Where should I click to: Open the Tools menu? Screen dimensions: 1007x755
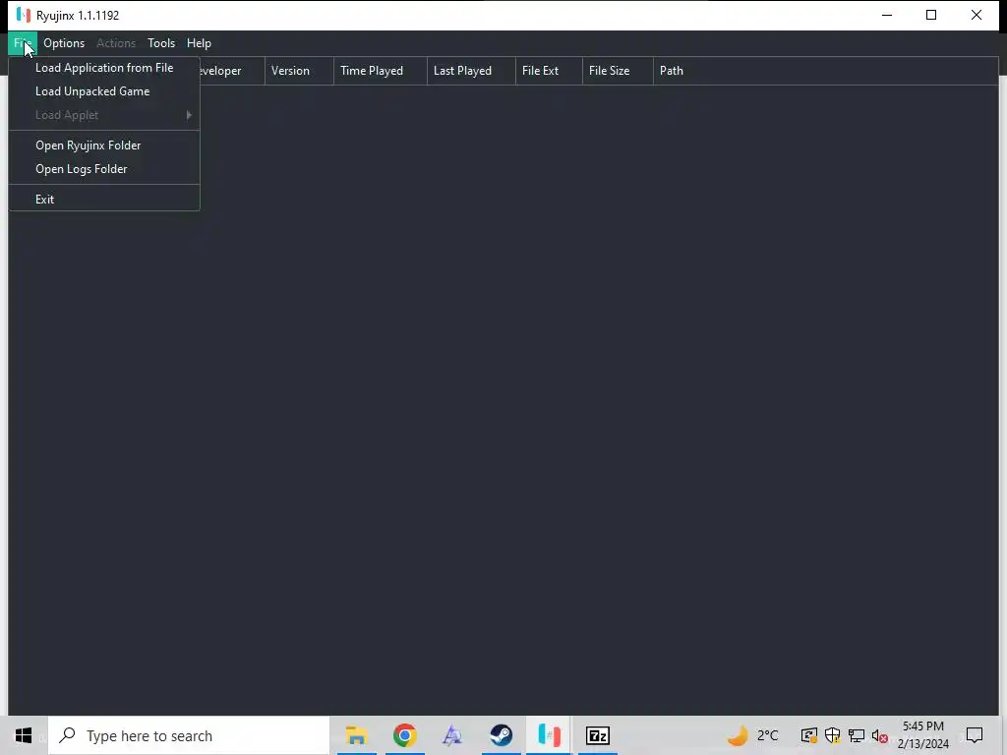point(161,43)
